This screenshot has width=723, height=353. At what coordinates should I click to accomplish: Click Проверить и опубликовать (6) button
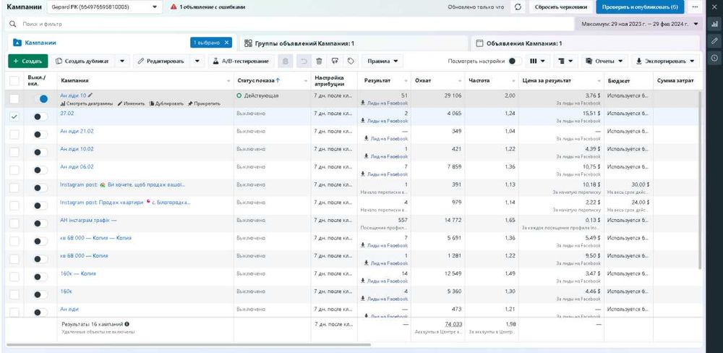pyautogui.click(x=640, y=7)
